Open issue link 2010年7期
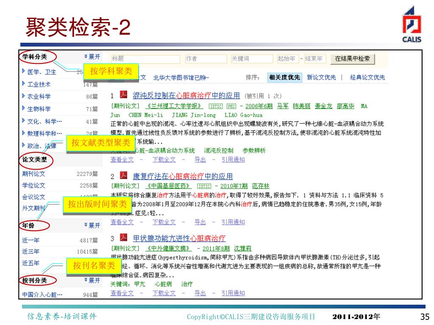 234,186
